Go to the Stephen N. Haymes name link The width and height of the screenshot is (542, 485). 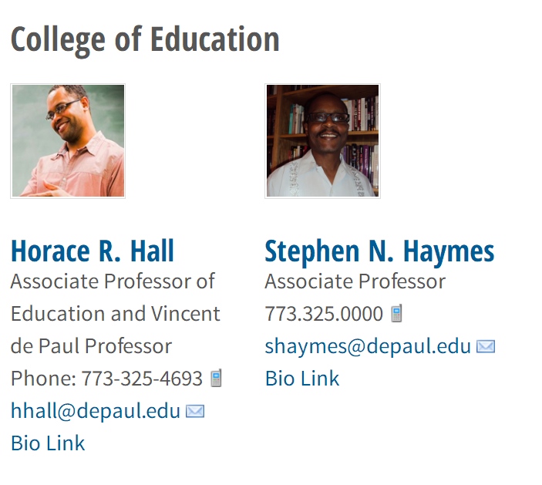[379, 251]
